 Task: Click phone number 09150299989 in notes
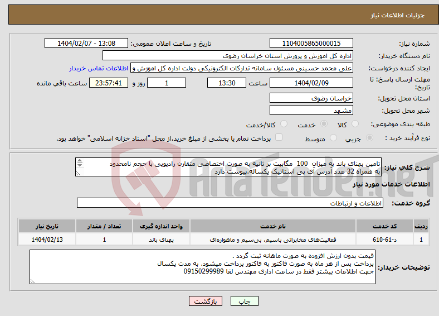click(203, 271)
